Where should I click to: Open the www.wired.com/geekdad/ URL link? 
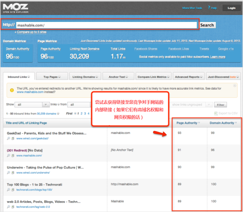pyautogui.click(x=32, y=138)
